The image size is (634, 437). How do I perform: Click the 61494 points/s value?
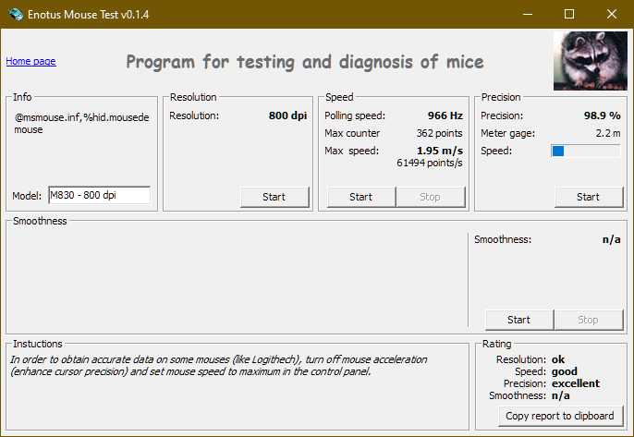(x=430, y=163)
